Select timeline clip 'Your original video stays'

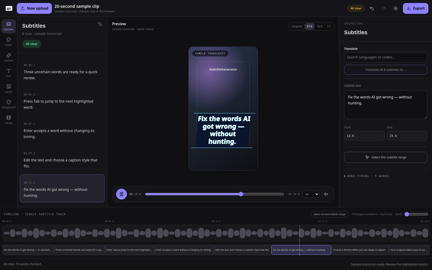coord(409,250)
